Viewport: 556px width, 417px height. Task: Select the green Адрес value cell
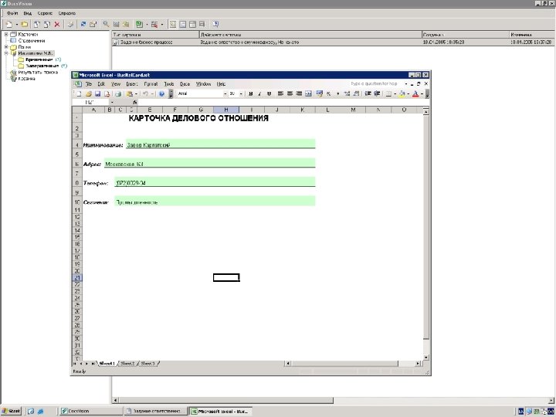coord(209,163)
